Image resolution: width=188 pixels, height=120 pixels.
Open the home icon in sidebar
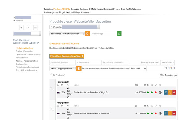pyautogui.click(x=21, y=28)
